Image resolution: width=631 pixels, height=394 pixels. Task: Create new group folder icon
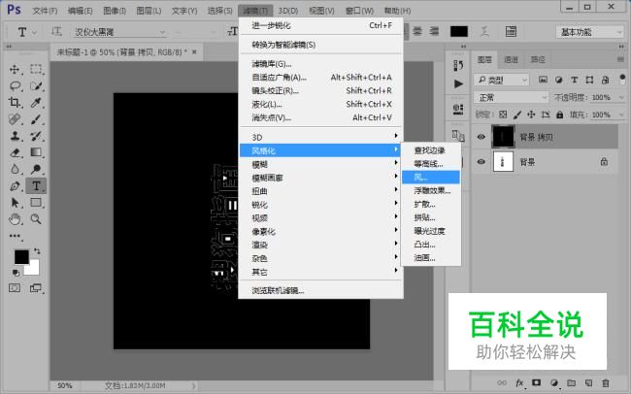click(x=571, y=382)
